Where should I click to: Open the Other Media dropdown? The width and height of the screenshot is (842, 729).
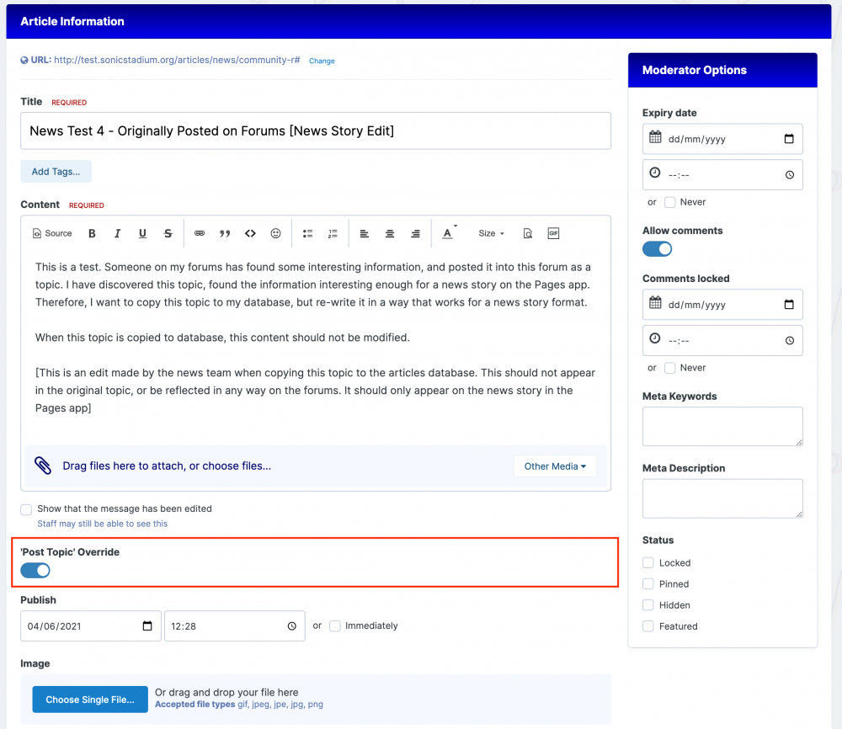(x=555, y=466)
